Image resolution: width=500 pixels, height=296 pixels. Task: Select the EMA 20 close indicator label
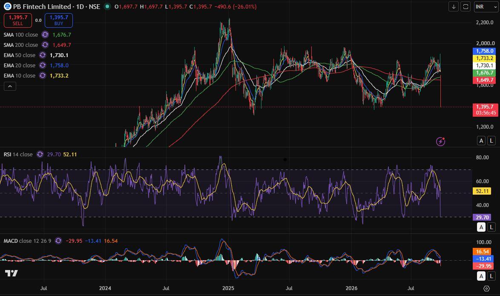point(20,66)
